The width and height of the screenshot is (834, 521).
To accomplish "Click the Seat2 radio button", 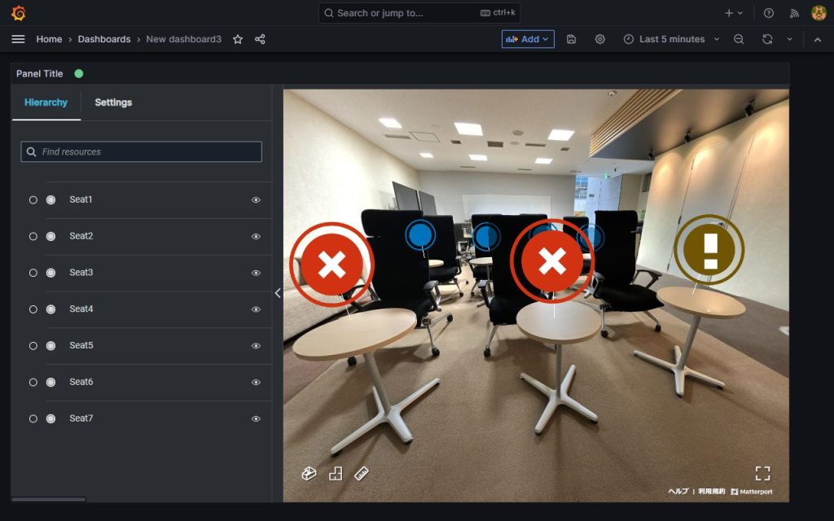I will point(33,237).
